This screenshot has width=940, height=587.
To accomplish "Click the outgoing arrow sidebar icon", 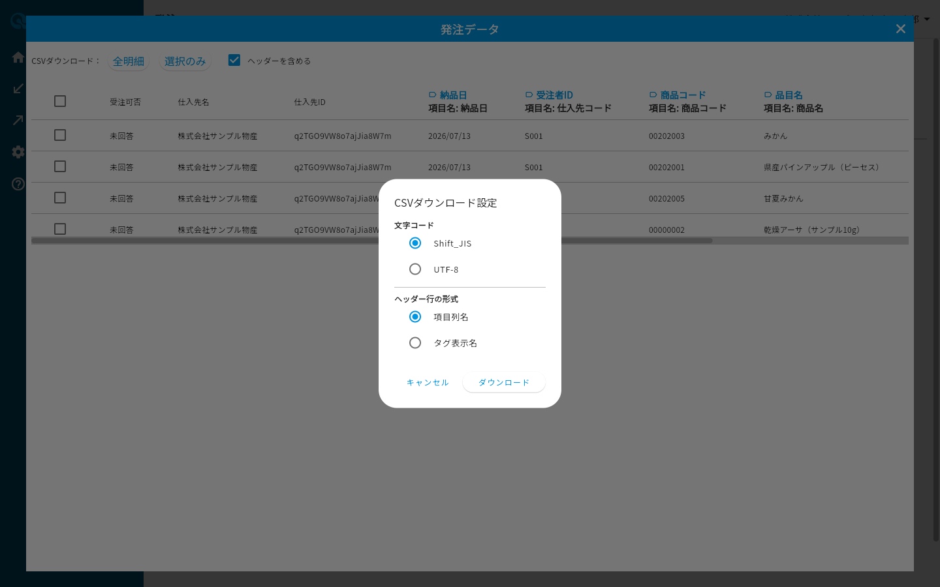I will (x=18, y=120).
